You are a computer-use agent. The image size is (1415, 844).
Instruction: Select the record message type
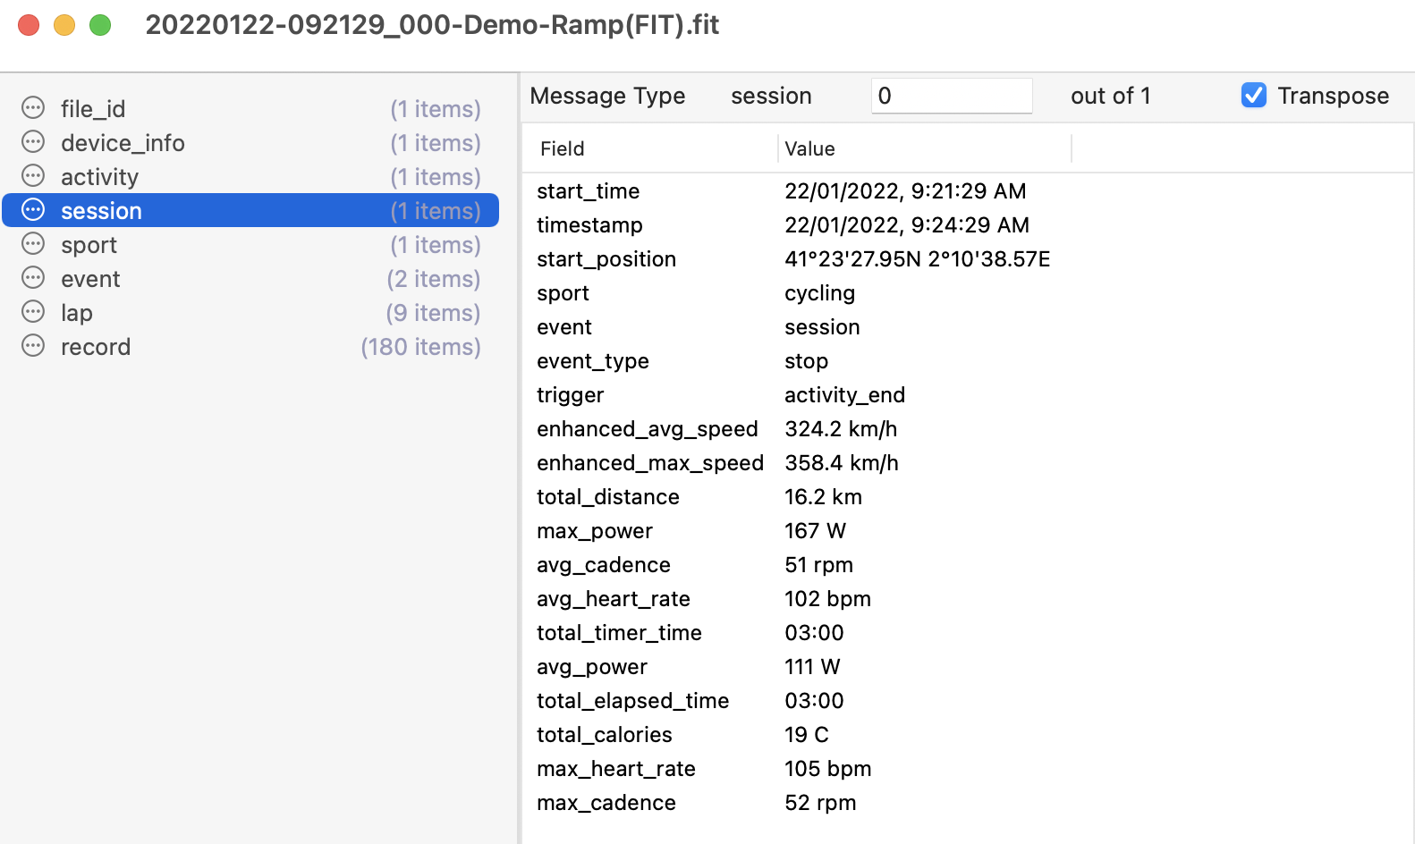250,346
